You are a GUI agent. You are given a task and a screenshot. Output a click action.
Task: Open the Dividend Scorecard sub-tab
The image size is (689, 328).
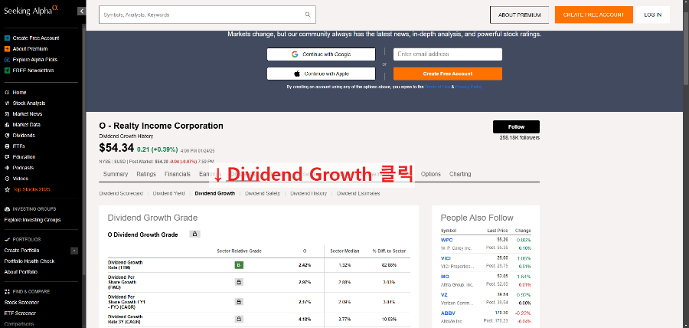point(121,193)
